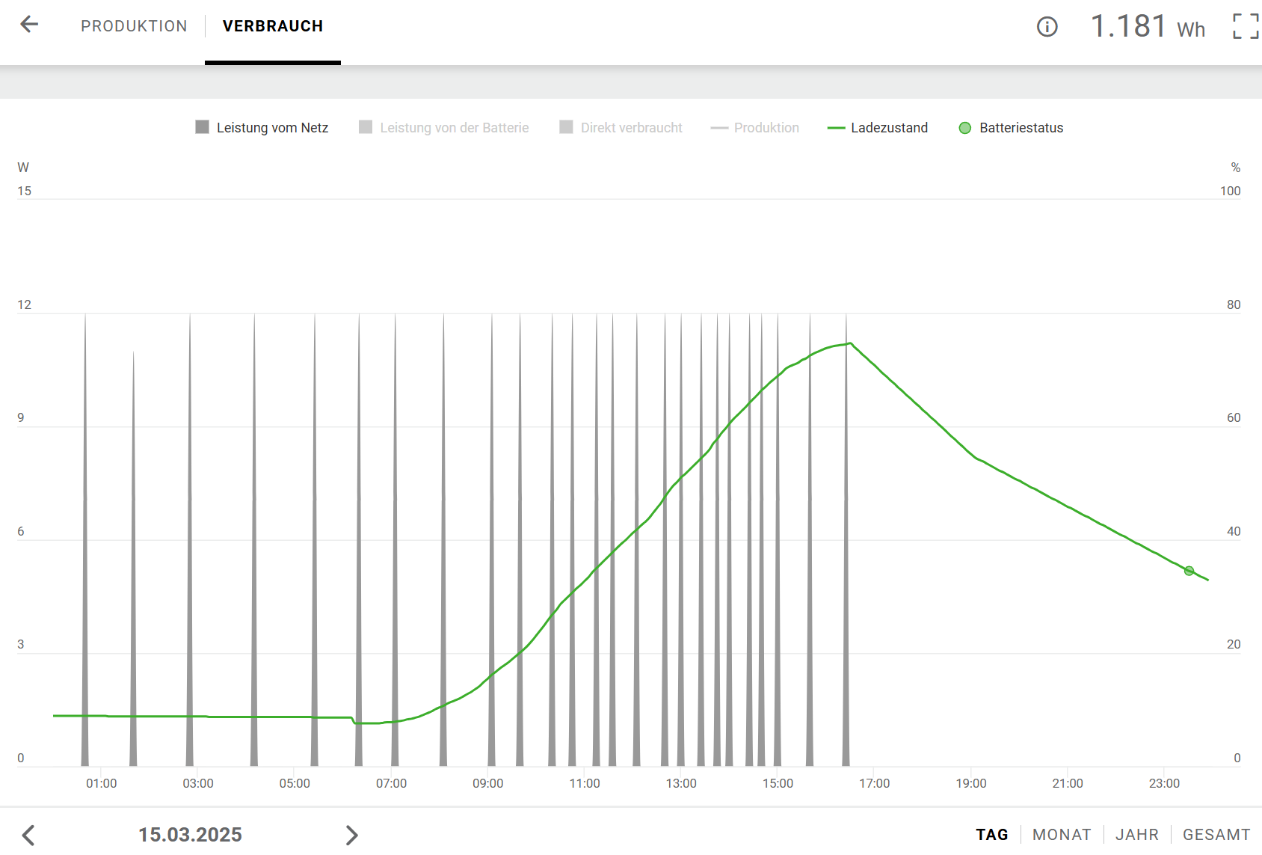Viewport: 1262px width, 855px height.
Task: Enable Leistung von der Batterie series
Action: 444,128
